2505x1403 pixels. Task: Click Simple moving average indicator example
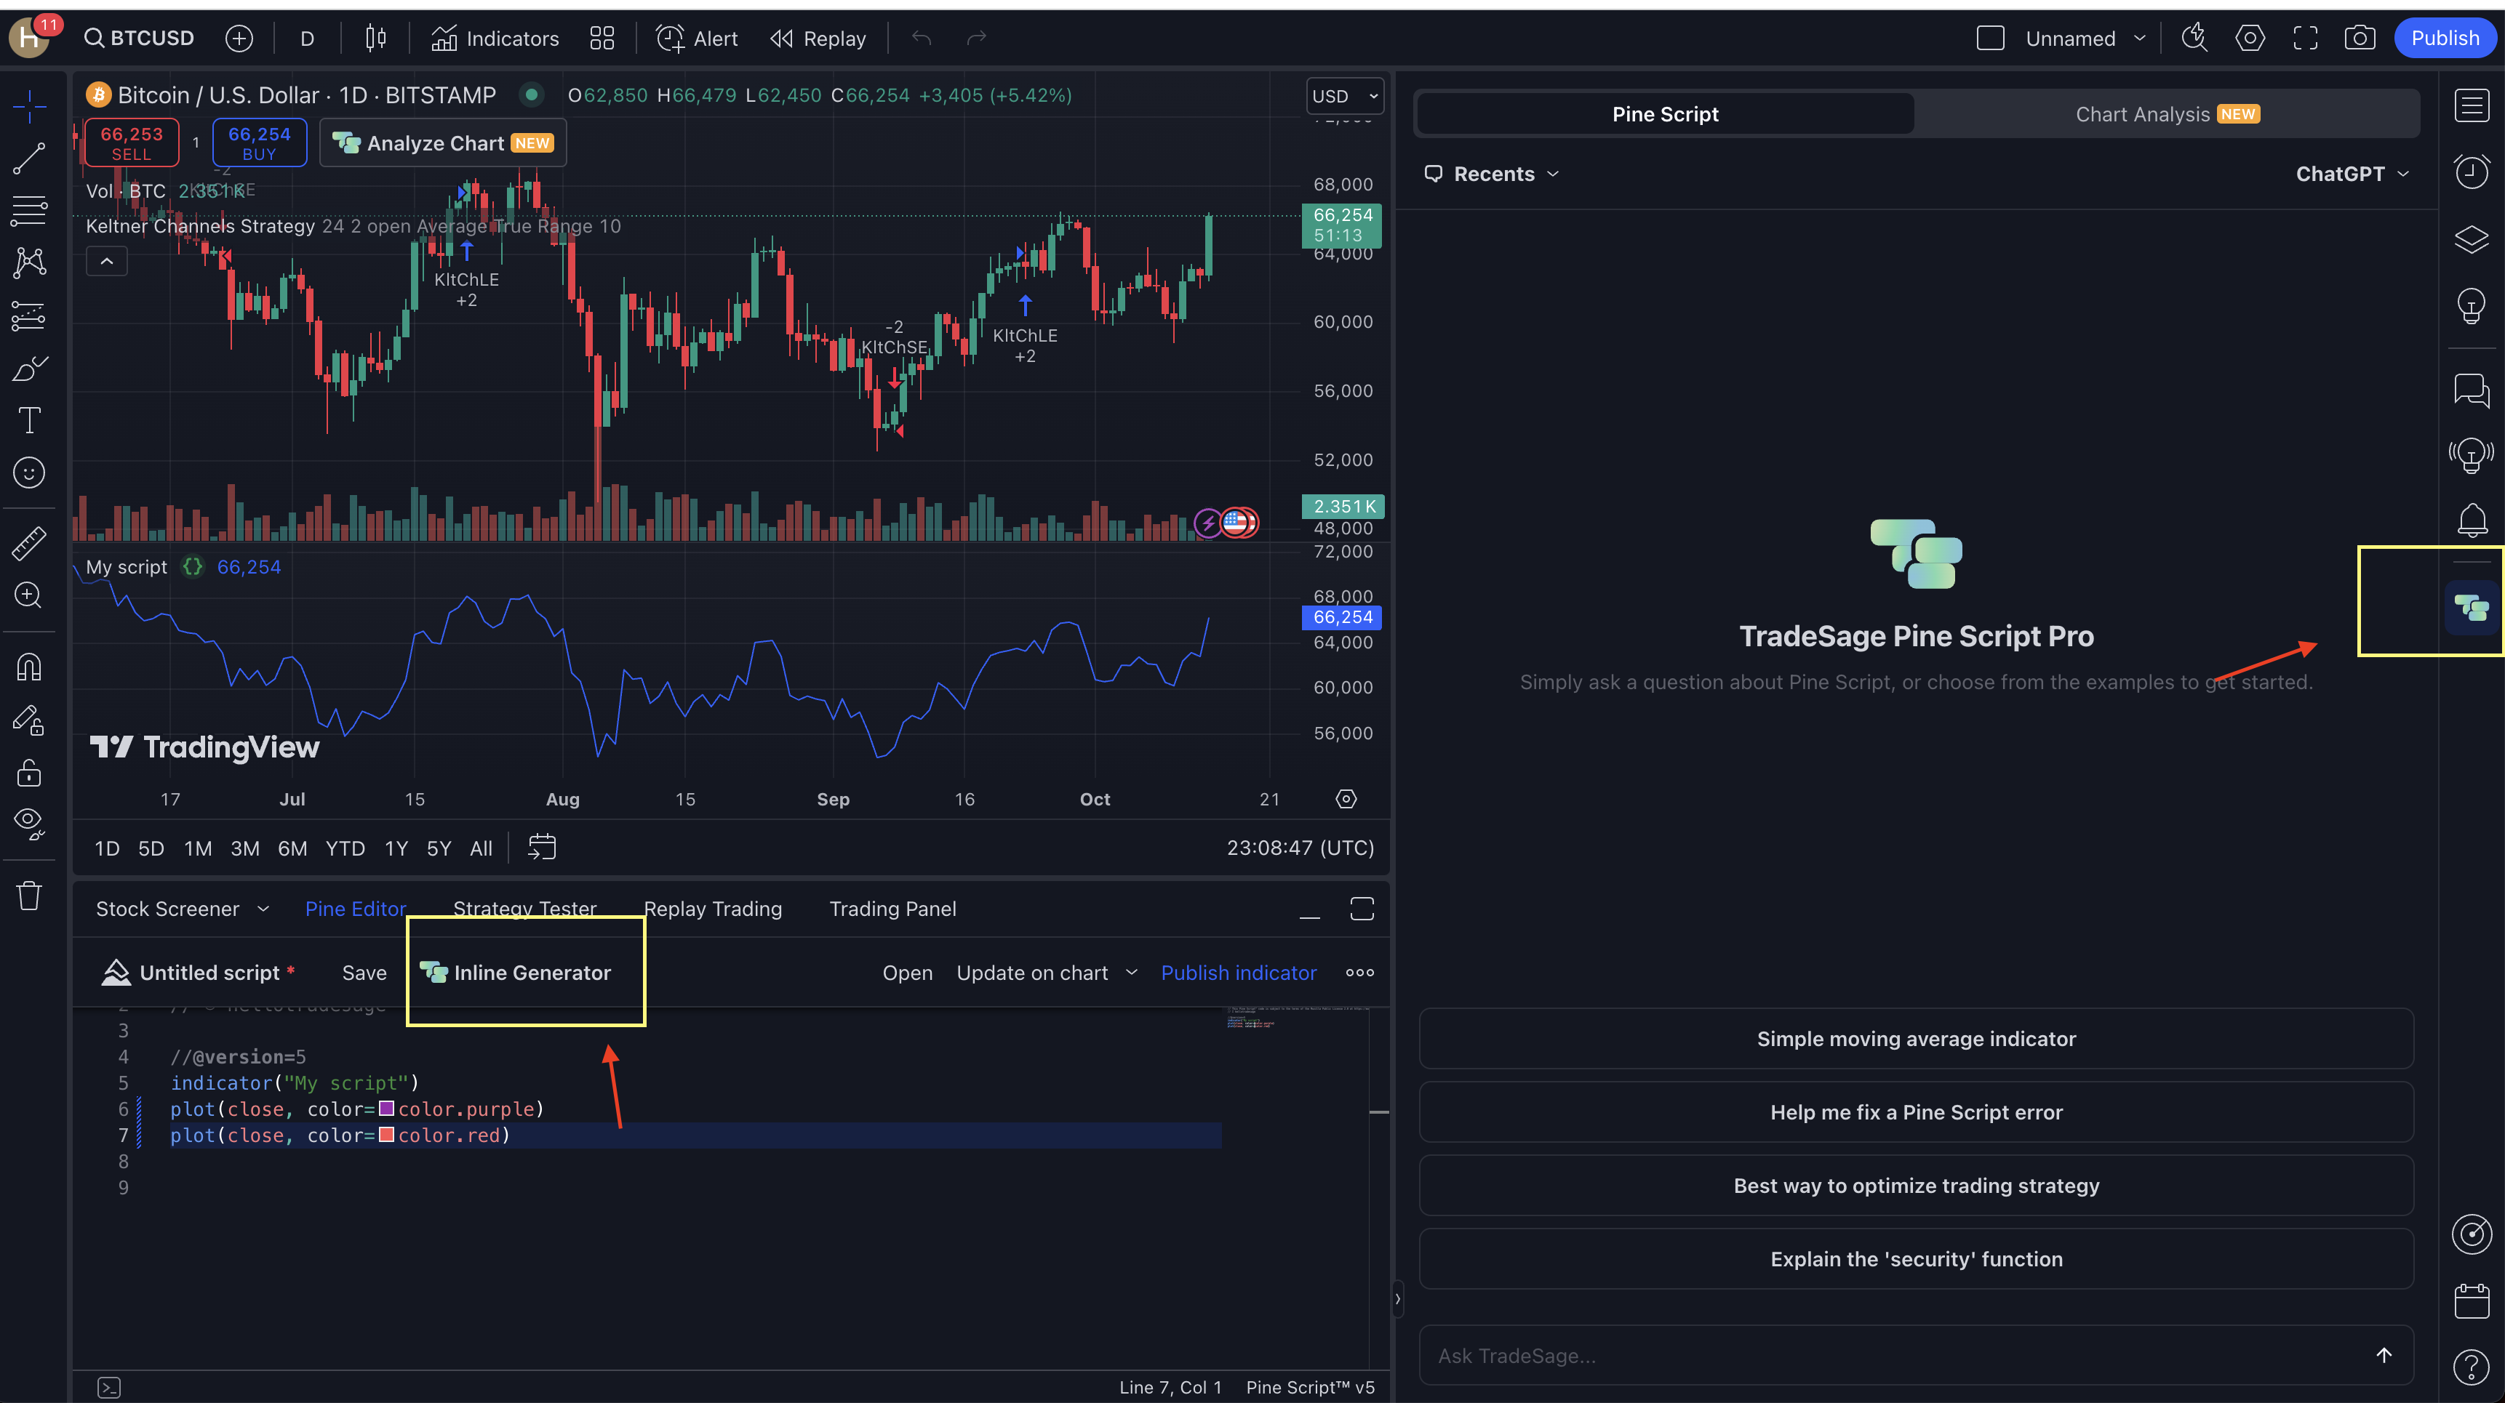pos(1916,1039)
